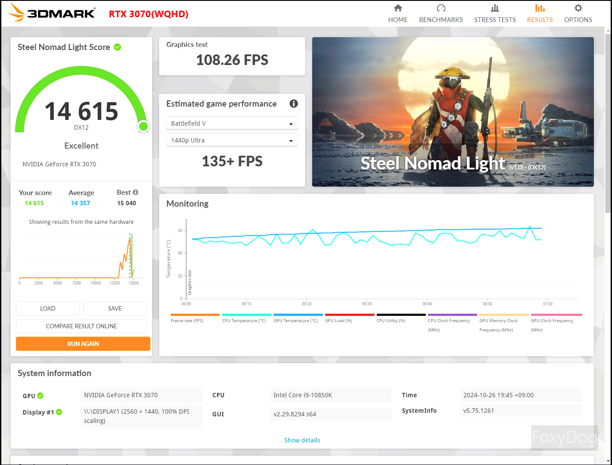Go to the HOME tab
The height and width of the screenshot is (465, 612).
(398, 14)
